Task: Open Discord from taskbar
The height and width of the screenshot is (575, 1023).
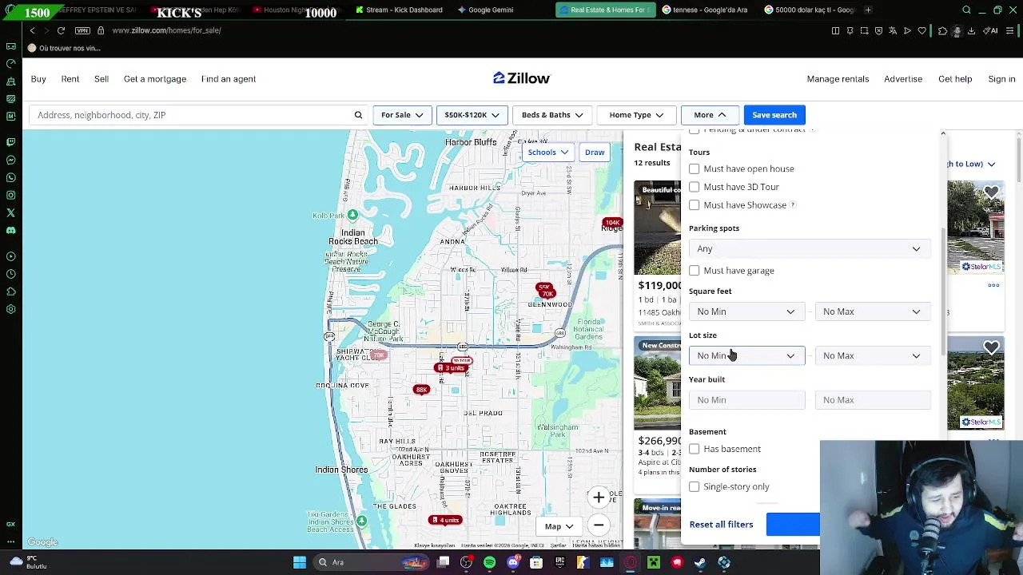Action: pyautogui.click(x=513, y=562)
